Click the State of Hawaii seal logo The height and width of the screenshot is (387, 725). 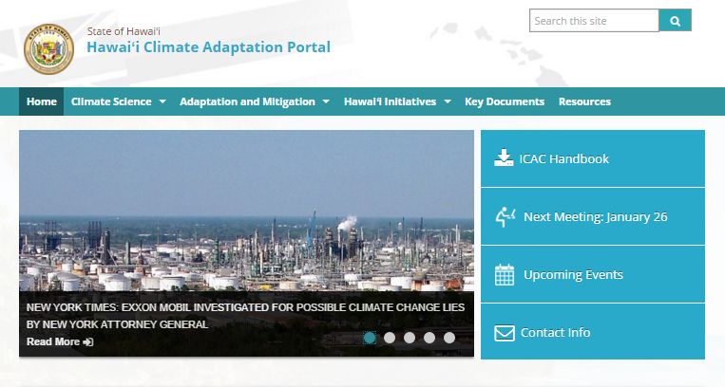pos(48,49)
